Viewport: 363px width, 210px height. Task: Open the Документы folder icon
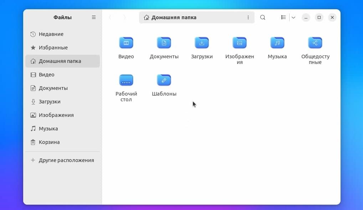pyautogui.click(x=164, y=43)
